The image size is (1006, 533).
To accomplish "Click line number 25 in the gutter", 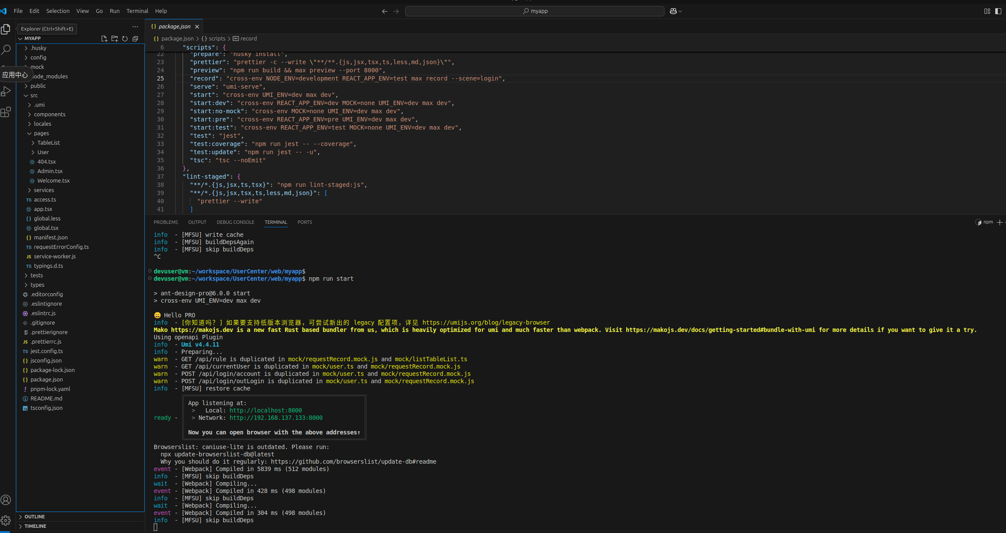I will click(x=161, y=78).
